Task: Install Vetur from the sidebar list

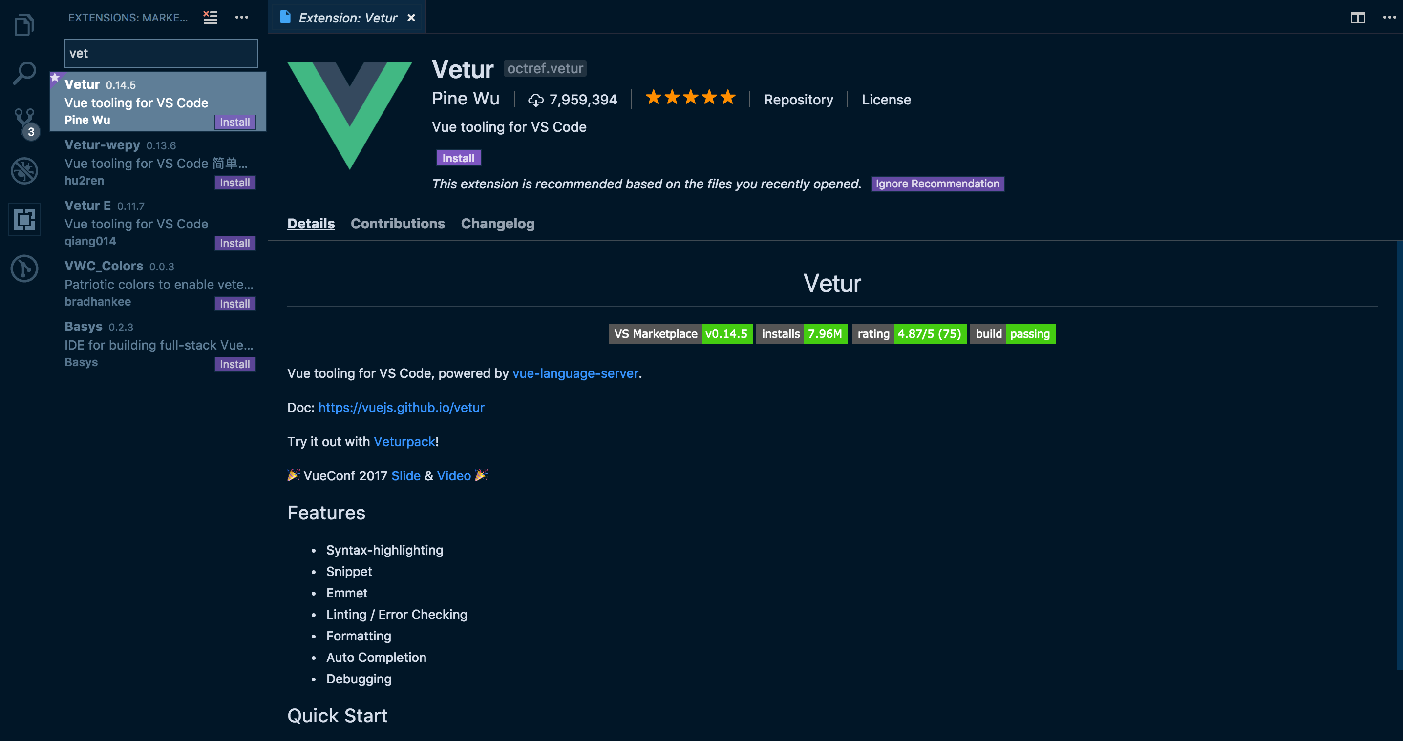Action: pos(235,122)
